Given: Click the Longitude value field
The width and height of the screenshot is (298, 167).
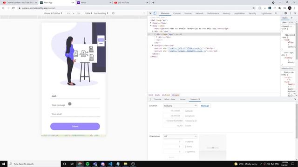Looking at the screenshot, I should click(173, 116).
